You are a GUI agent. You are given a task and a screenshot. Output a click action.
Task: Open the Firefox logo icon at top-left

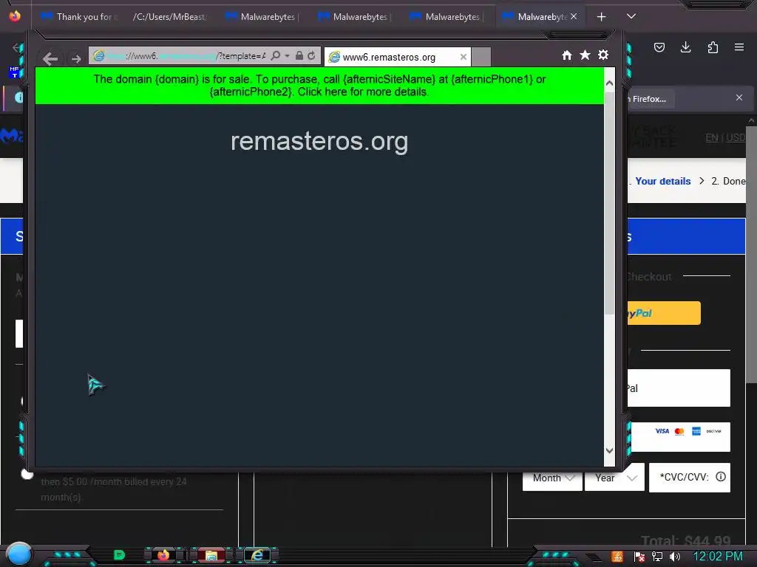coord(15,16)
